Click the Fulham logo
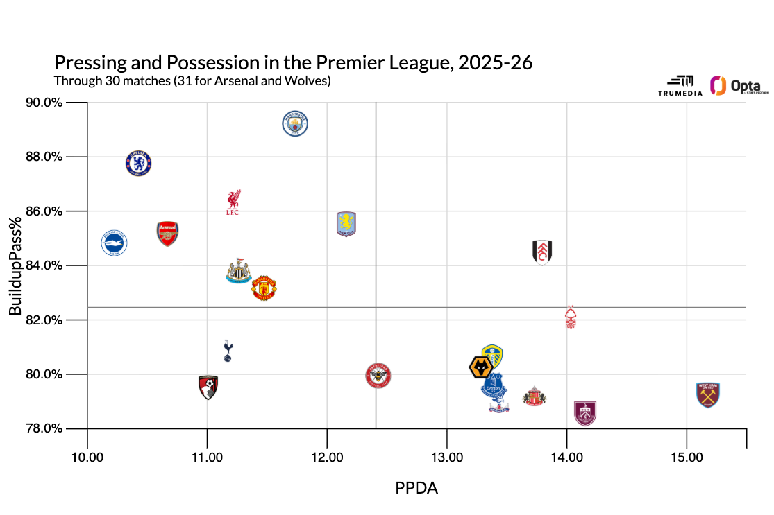The height and width of the screenshot is (515, 774). (x=542, y=252)
